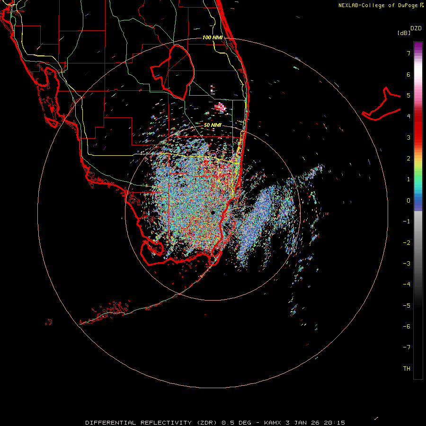This screenshot has width=426, height=426.
Task: Click the [dB] units label
Action: click(x=404, y=33)
